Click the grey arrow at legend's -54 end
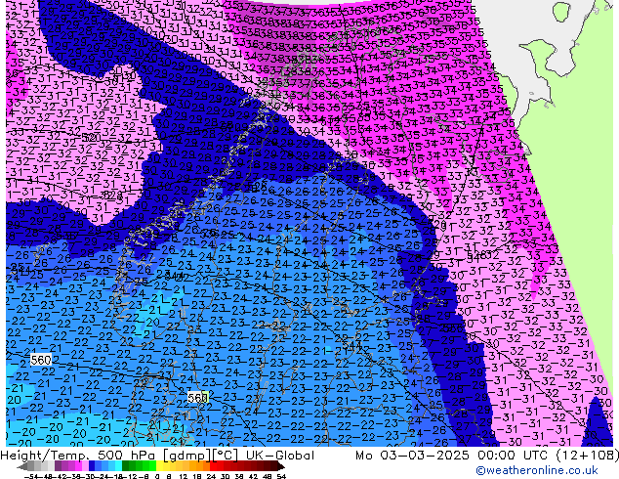This screenshot has height=479, width=619. click(22, 466)
